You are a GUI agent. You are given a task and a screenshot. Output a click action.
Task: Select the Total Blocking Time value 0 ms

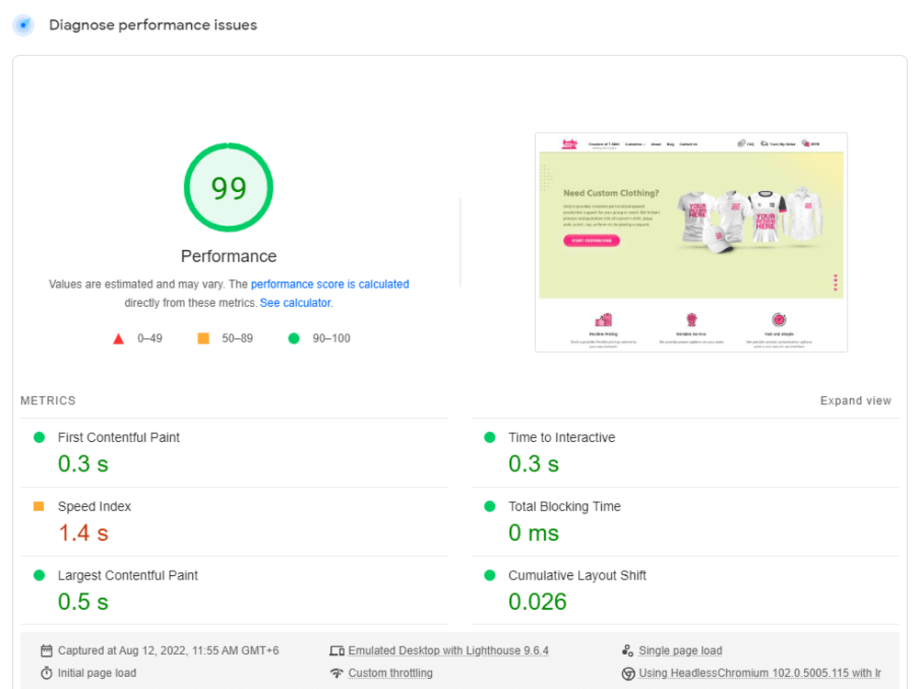[533, 533]
